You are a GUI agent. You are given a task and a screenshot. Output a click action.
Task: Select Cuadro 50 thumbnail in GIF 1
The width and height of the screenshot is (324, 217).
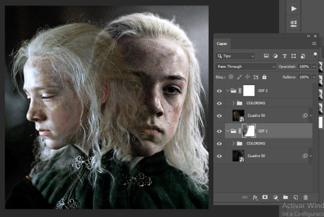point(238,156)
